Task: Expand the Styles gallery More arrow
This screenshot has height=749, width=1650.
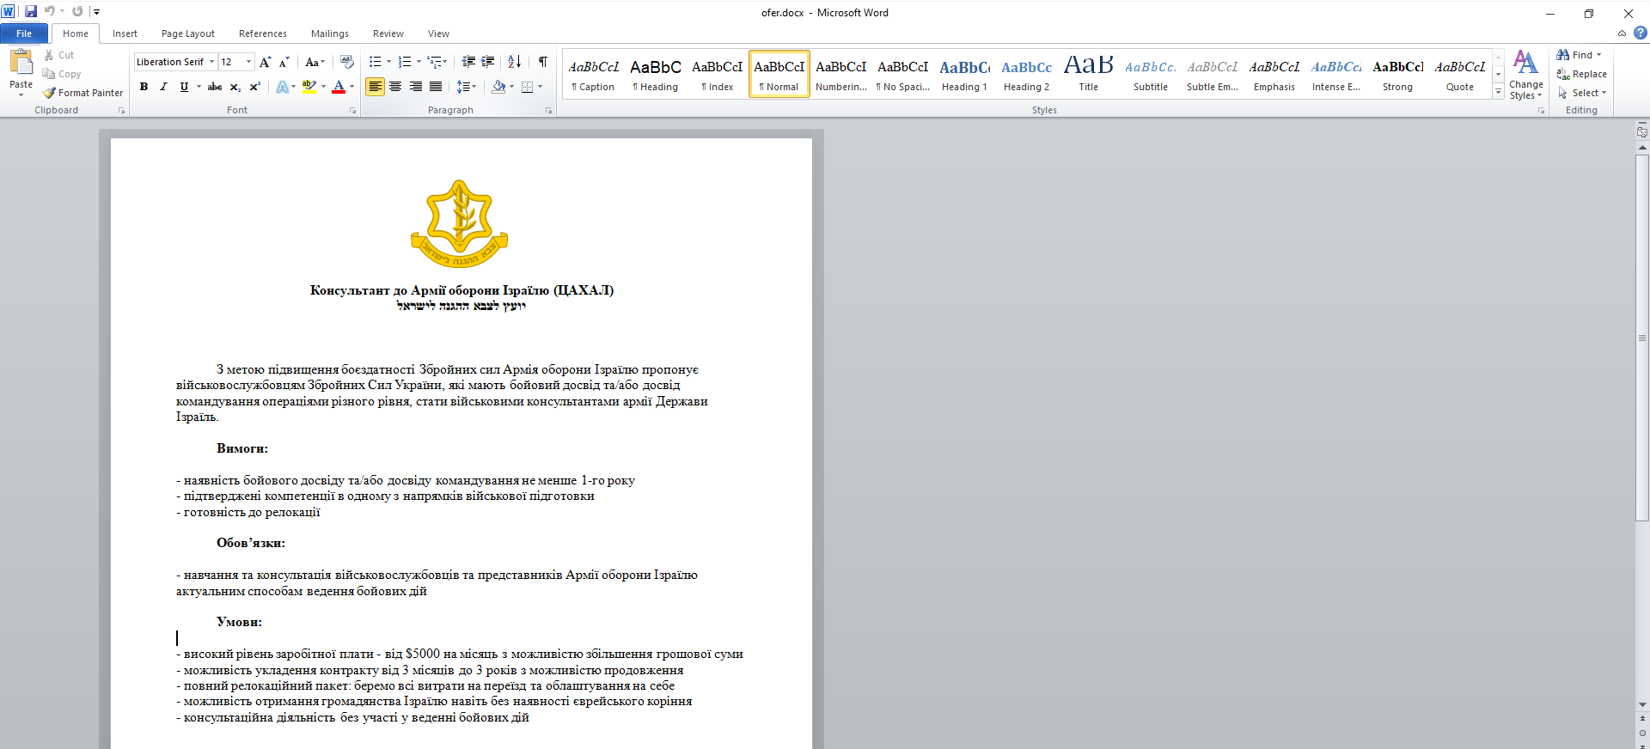Action: tap(1498, 93)
